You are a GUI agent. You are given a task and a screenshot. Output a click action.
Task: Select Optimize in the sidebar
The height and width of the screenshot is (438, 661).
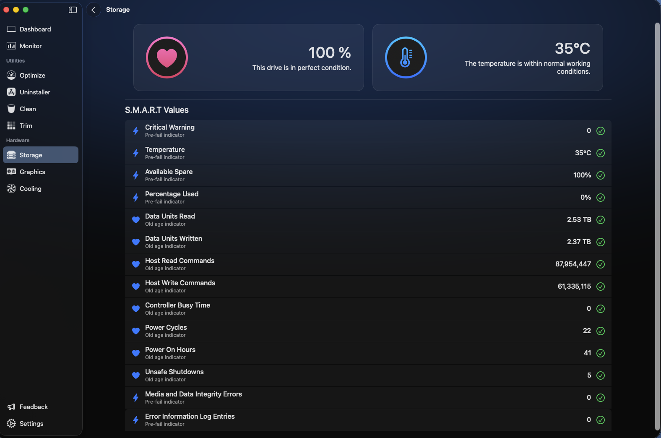tap(41, 75)
